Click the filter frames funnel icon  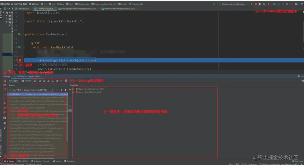66,90
